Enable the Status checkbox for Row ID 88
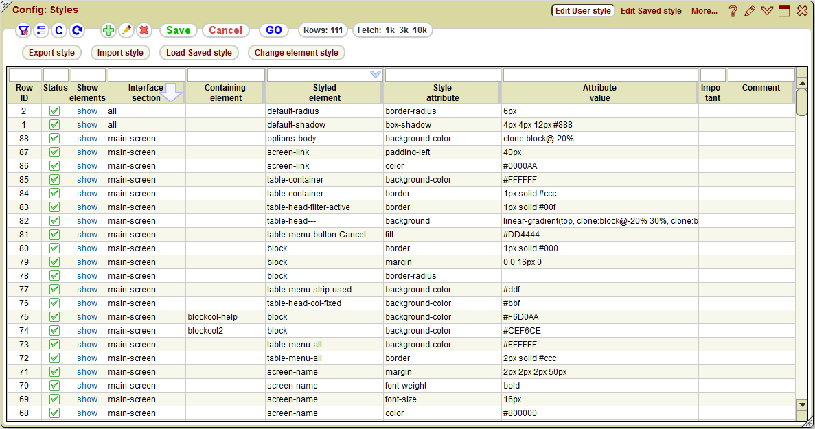Screen dimensions: 815x429 pyautogui.click(x=54, y=139)
